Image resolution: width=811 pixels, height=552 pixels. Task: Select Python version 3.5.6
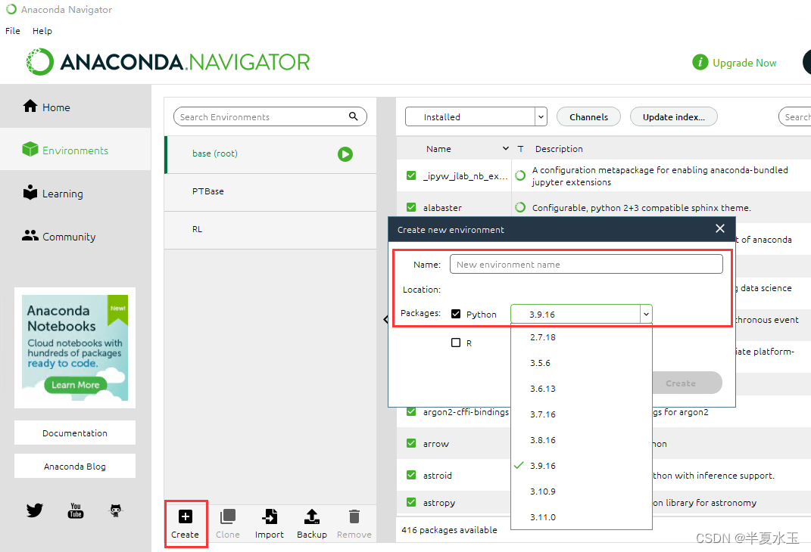581,363
